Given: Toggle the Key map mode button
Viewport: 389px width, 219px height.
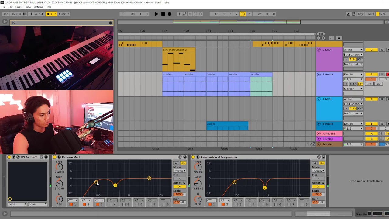Looking at the screenshot, I should (360, 14).
